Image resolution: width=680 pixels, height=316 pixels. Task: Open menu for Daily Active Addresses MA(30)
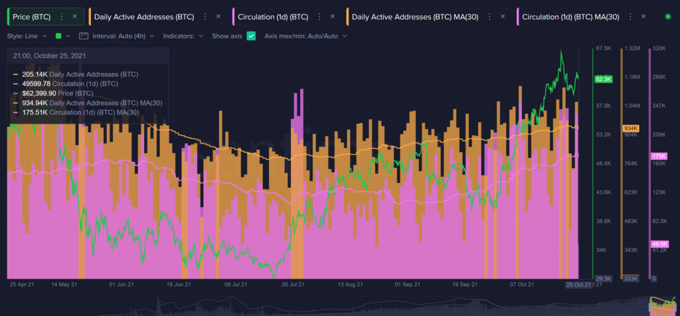coord(489,17)
